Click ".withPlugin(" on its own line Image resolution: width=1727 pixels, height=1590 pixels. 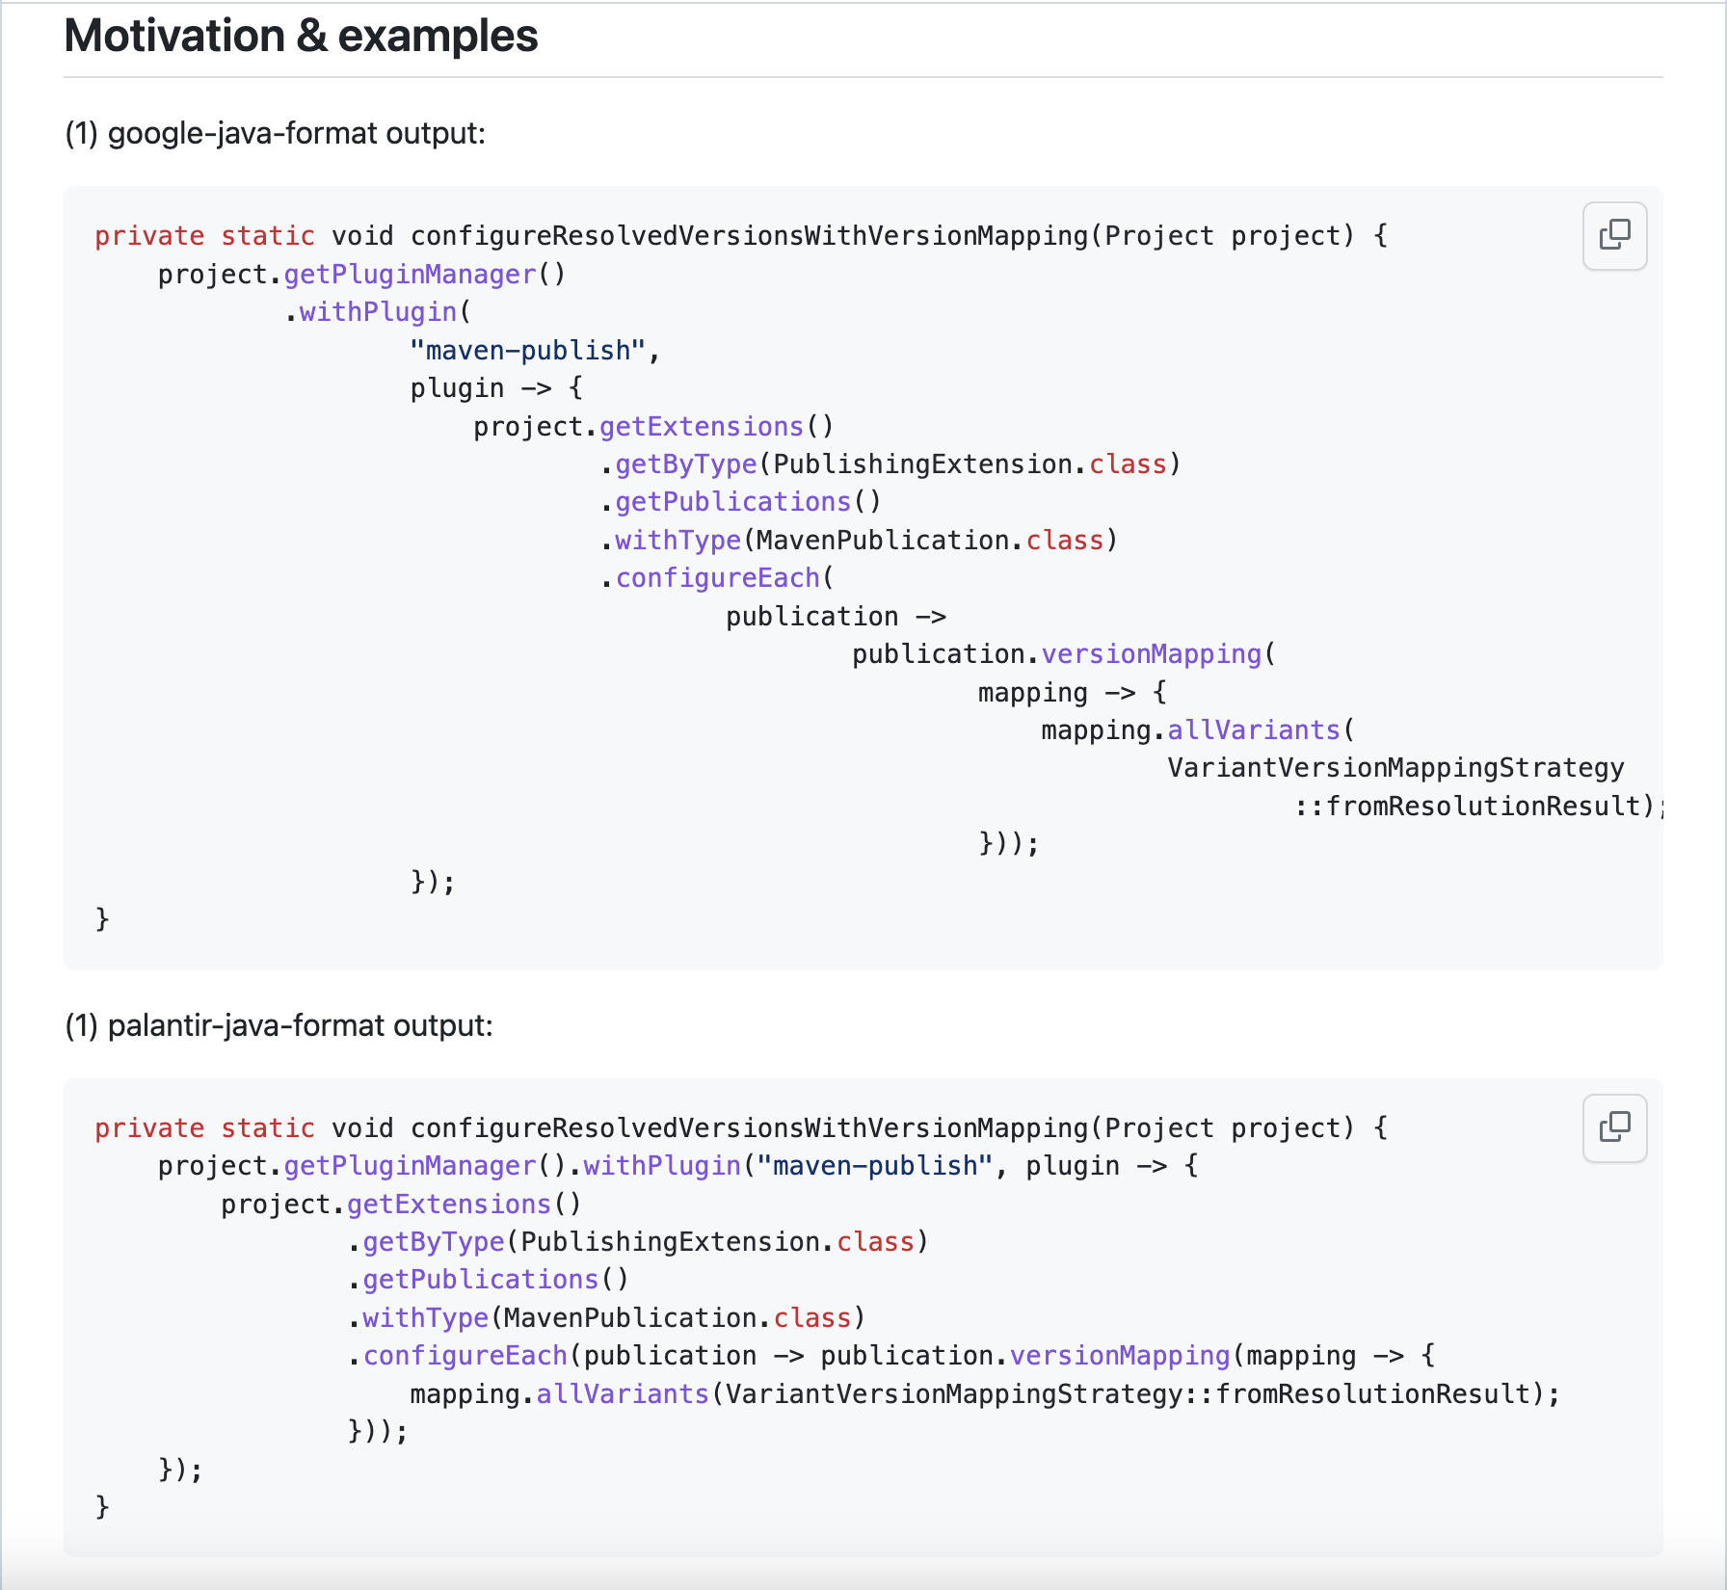click(x=377, y=312)
